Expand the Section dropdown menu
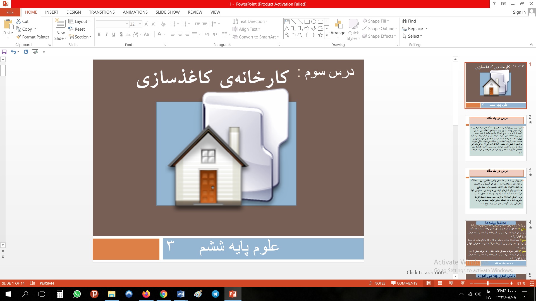Viewport: 536px width, 301px height. (x=80, y=37)
